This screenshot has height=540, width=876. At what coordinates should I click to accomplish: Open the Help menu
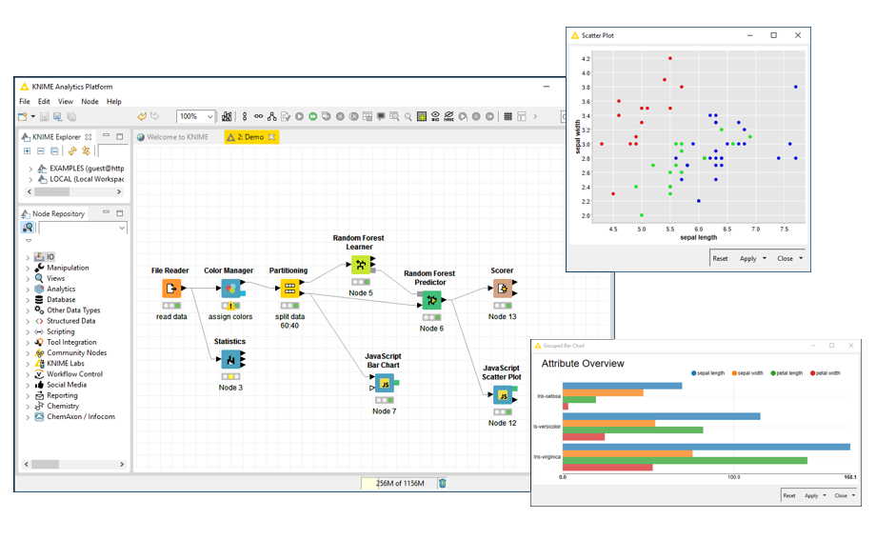click(114, 101)
